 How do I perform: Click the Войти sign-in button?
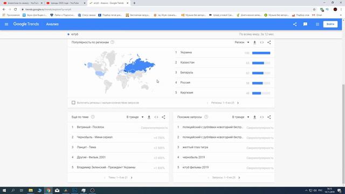(330, 24)
